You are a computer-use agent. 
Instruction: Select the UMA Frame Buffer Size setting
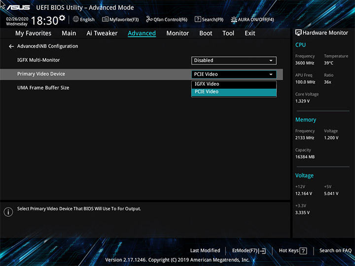pos(43,88)
